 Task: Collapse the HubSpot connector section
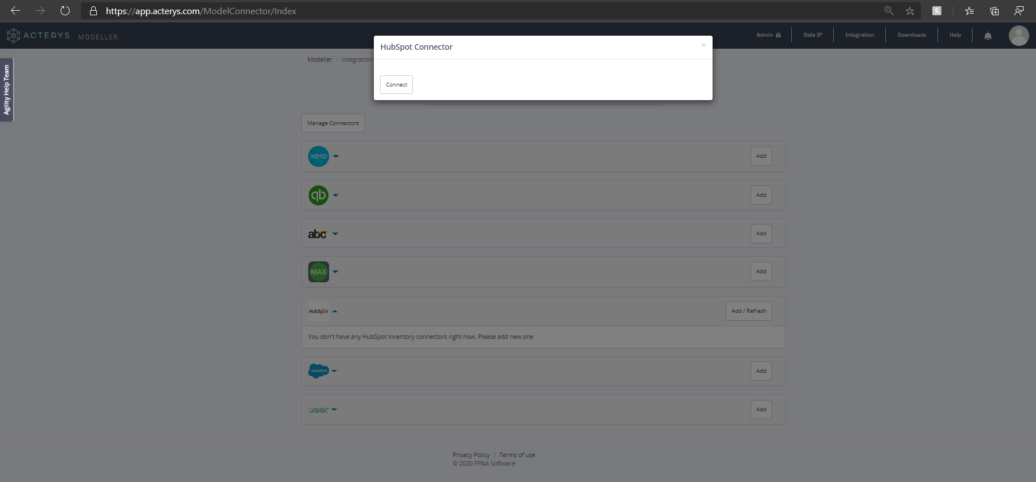(x=335, y=311)
